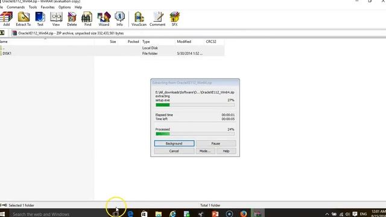The height and width of the screenshot is (217, 386).
Task: Open Firefox from the taskbar
Action: 244,214
